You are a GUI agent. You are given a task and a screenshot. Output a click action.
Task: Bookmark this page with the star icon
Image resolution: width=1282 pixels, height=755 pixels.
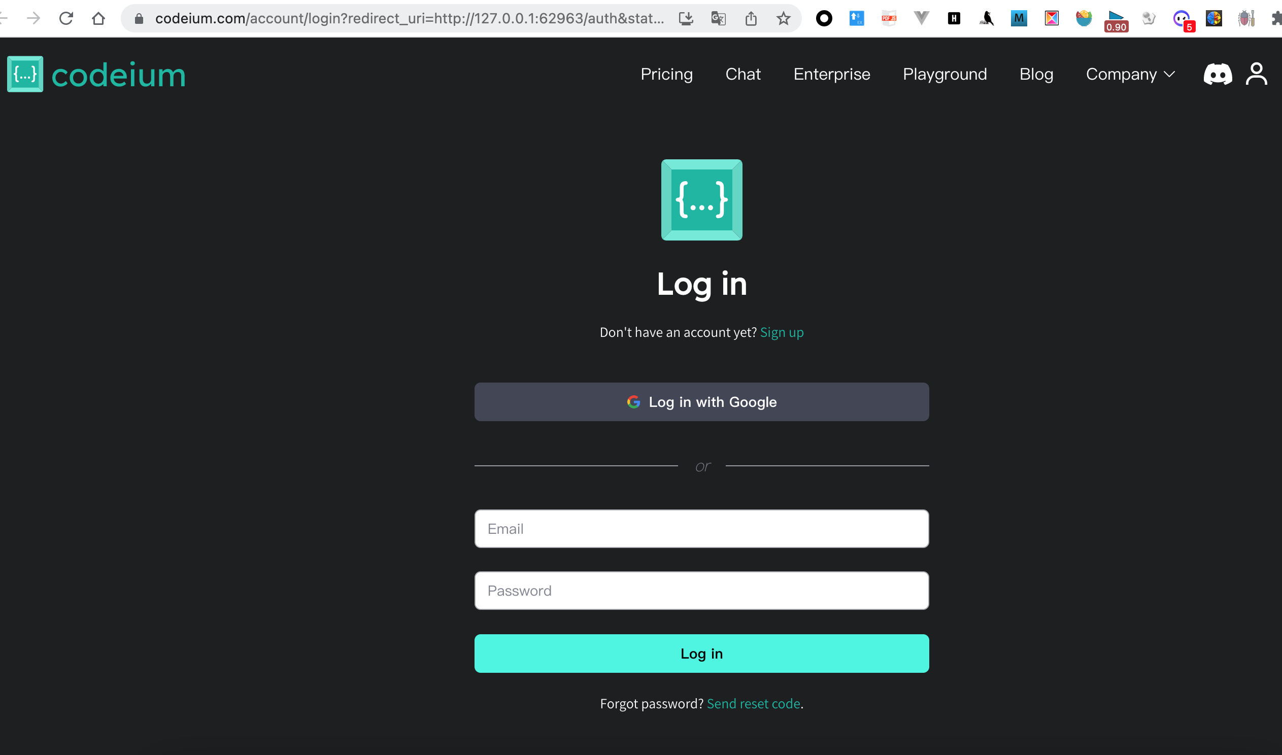[x=784, y=19]
